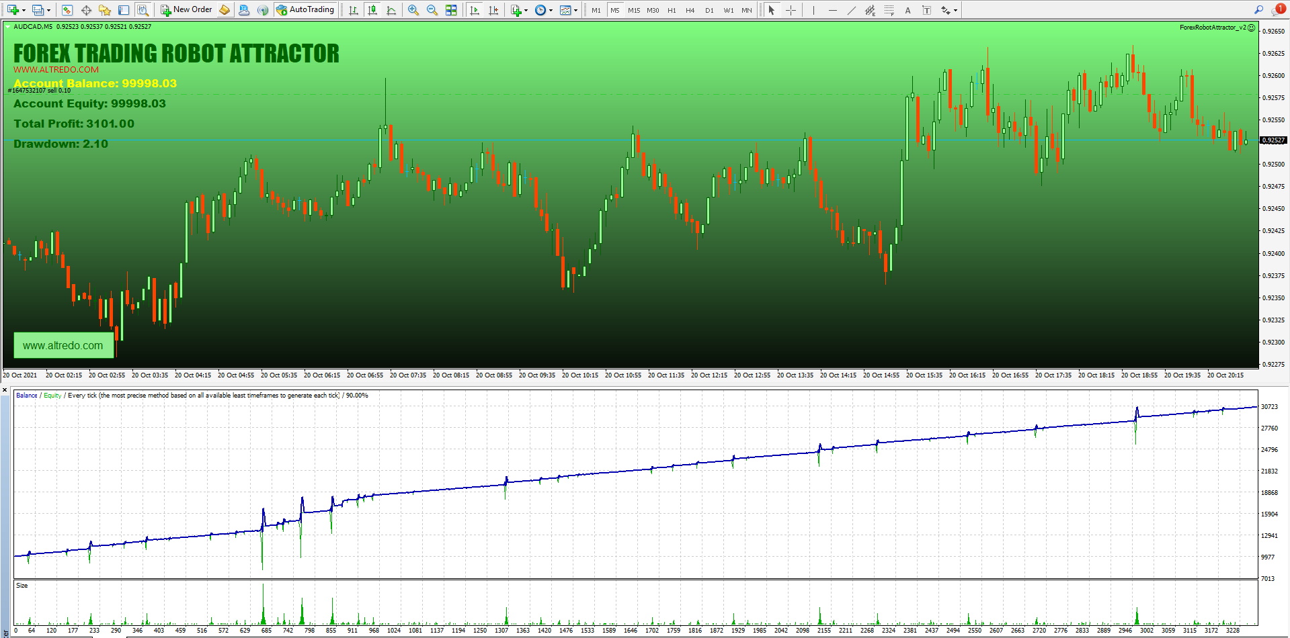Select the W1 timeframe
The height and width of the screenshot is (638, 1290).
[x=728, y=10]
